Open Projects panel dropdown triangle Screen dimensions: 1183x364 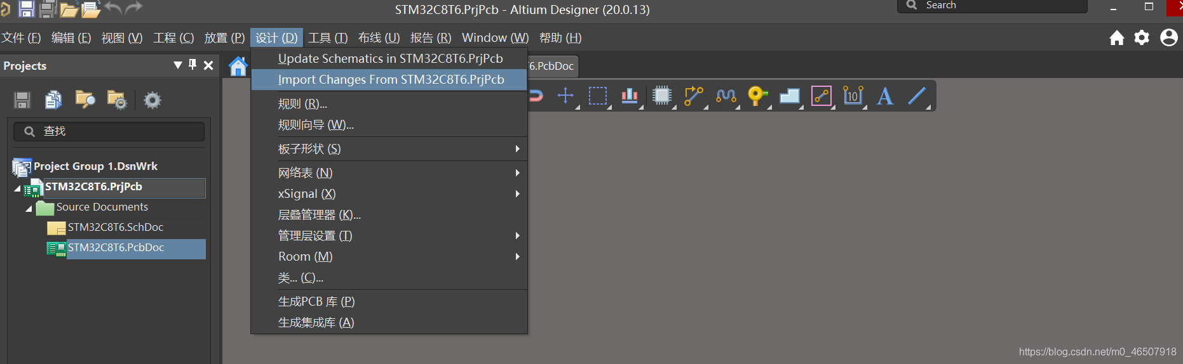(x=178, y=65)
